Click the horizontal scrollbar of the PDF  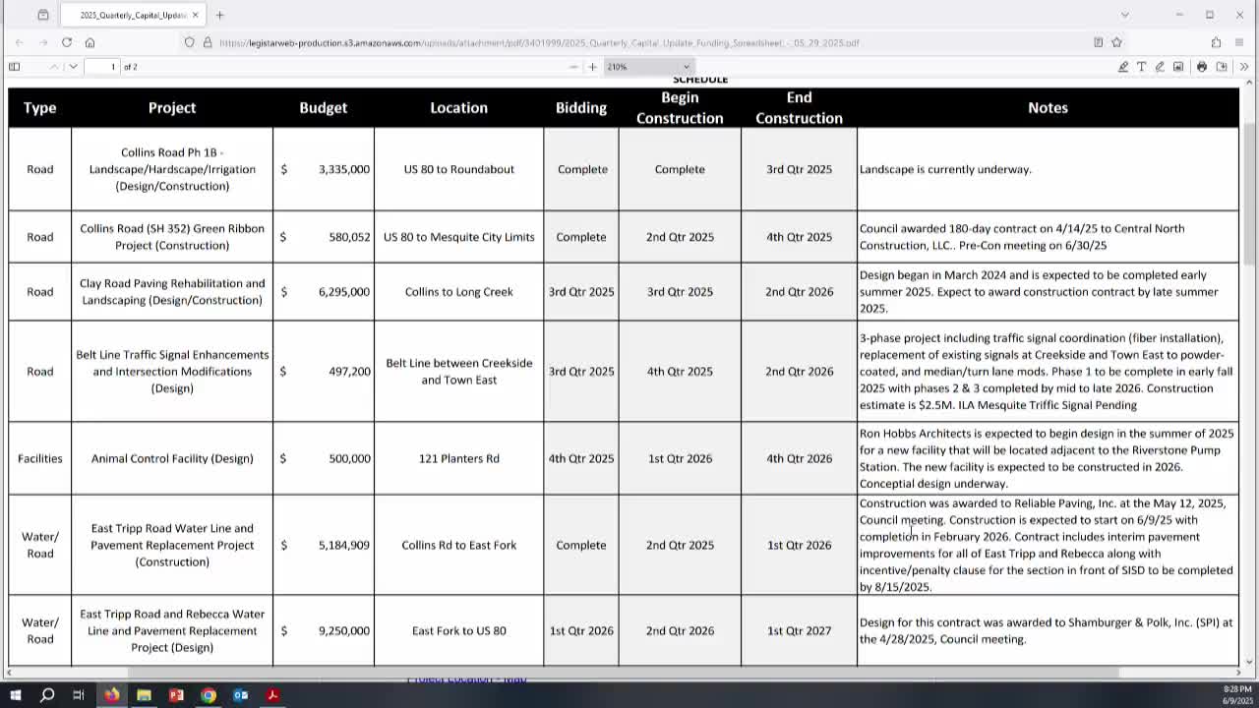point(626,674)
